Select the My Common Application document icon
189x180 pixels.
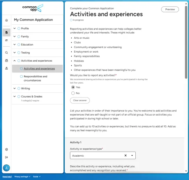click(x=7, y=32)
